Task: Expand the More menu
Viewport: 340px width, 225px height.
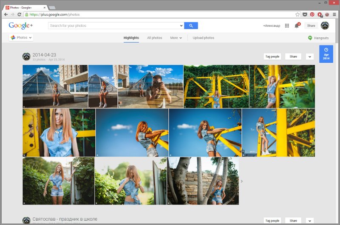Action: 176,38
